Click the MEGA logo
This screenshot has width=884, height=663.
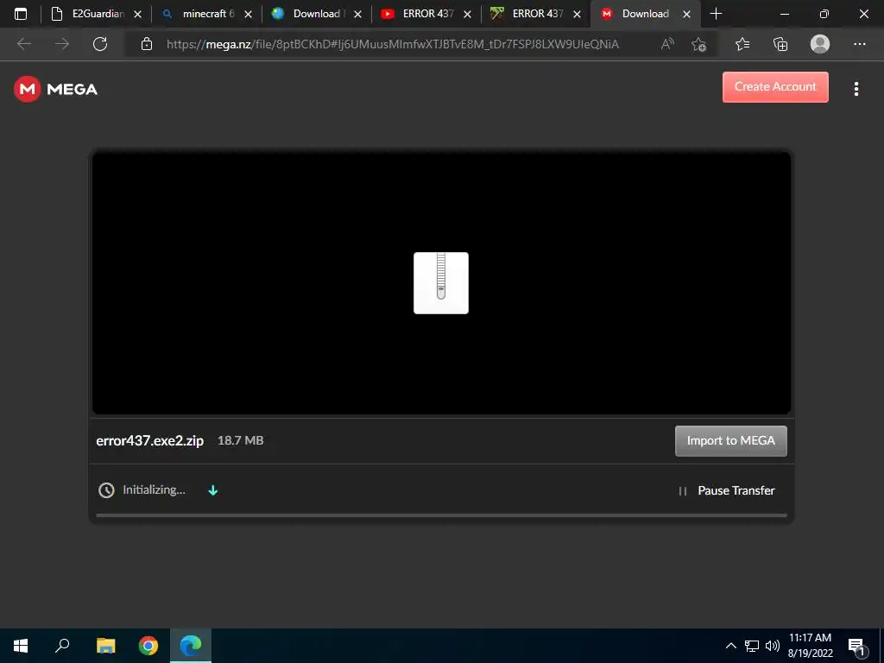tap(56, 89)
